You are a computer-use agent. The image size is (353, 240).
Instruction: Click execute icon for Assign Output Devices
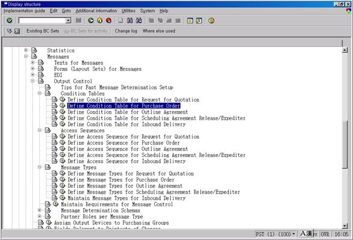[x=49, y=222]
